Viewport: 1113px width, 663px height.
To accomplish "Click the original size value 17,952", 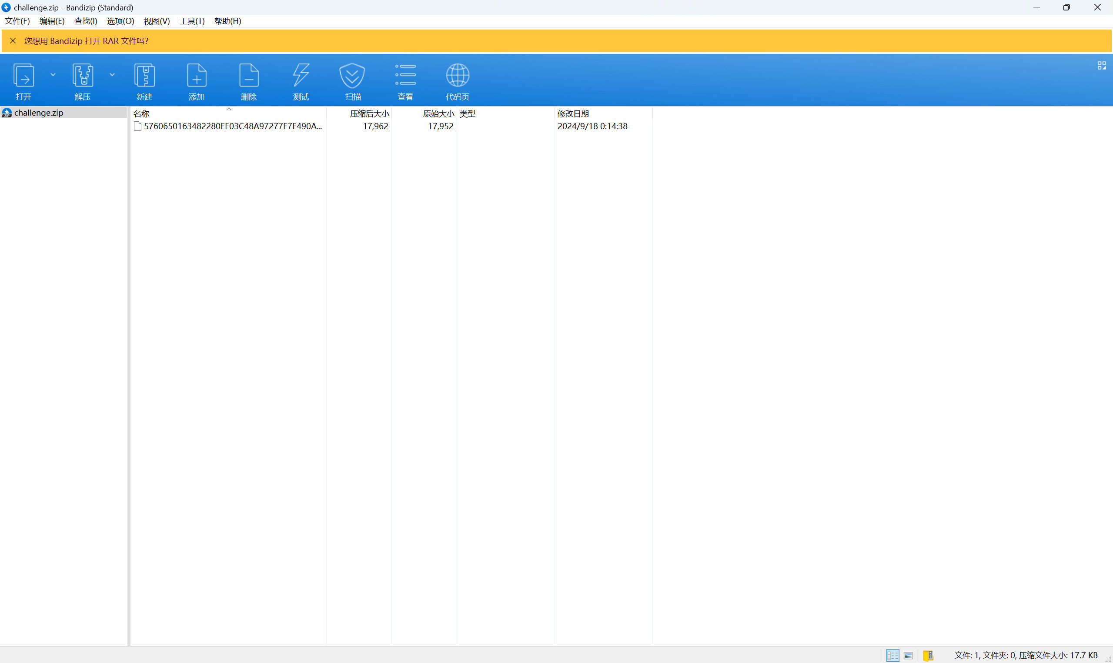I will coord(441,127).
